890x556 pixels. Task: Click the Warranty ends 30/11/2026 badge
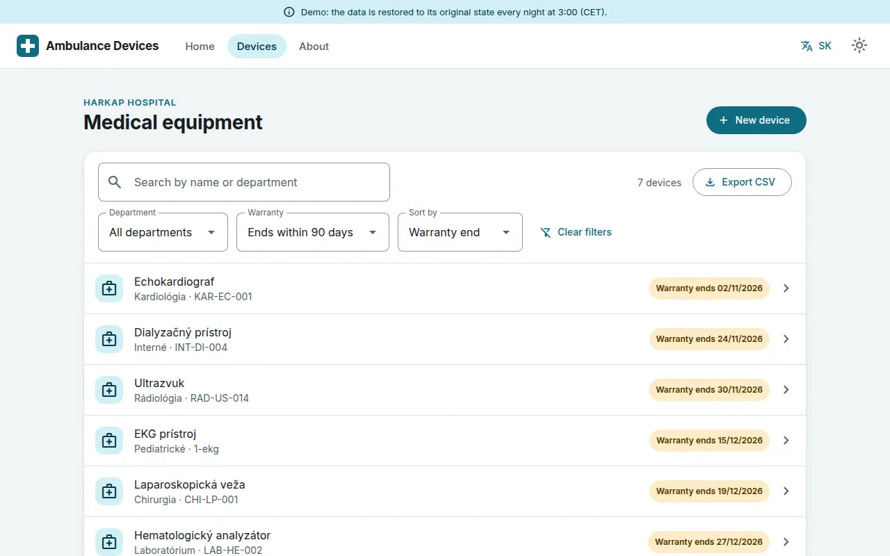(x=709, y=390)
